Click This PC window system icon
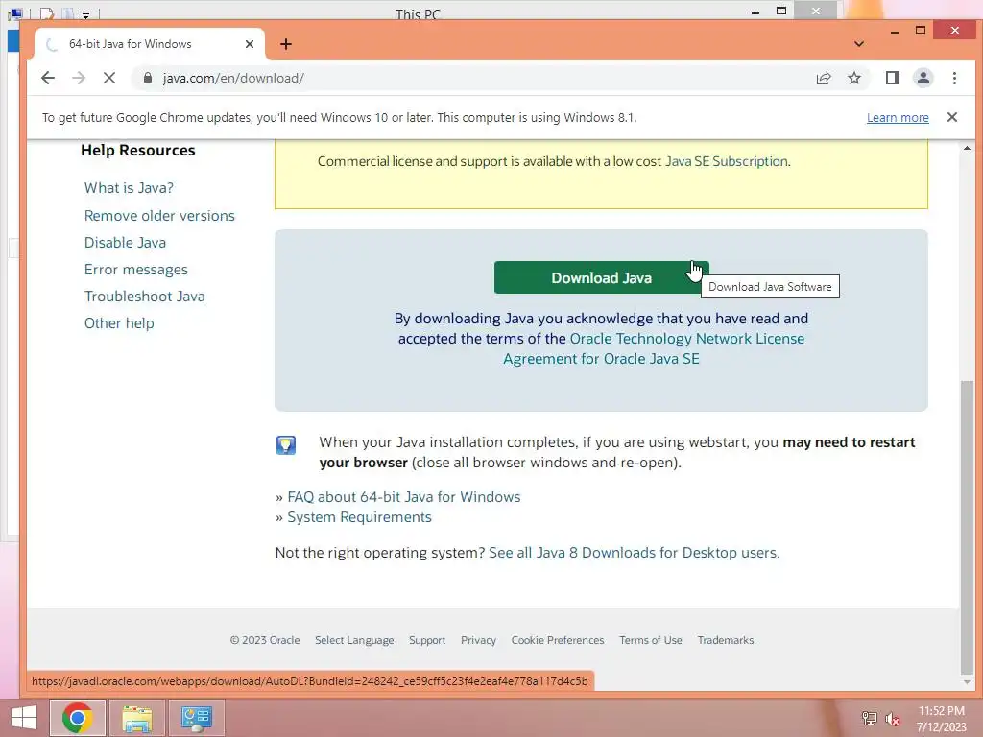Image resolution: width=983 pixels, height=737 pixels. (x=15, y=13)
